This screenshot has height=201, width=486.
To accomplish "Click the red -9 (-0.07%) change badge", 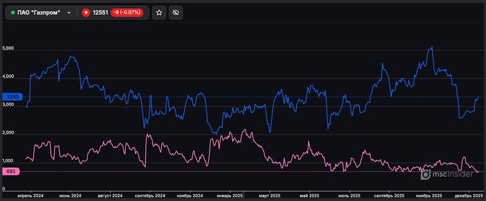I will click(127, 13).
